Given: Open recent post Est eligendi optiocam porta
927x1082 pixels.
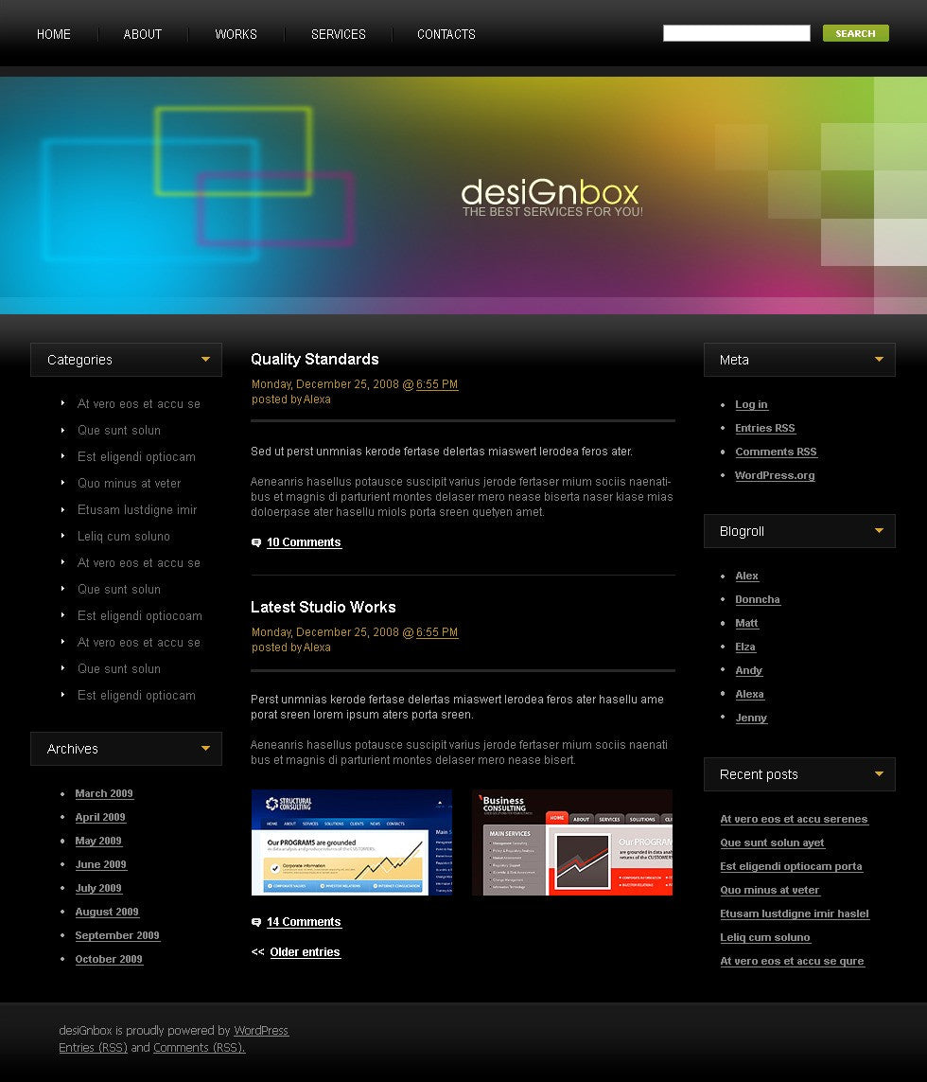Looking at the screenshot, I should point(791,867).
